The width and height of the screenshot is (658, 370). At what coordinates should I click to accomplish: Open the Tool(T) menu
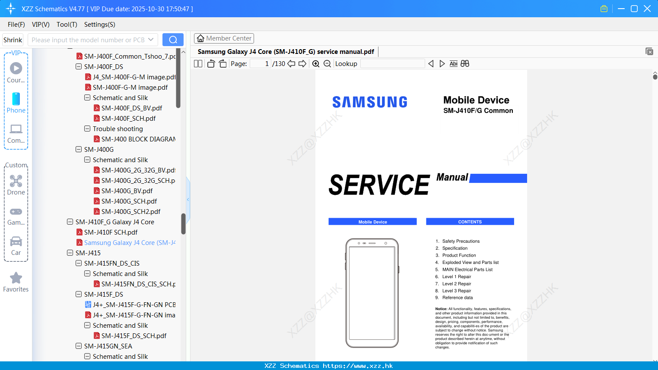click(x=67, y=25)
